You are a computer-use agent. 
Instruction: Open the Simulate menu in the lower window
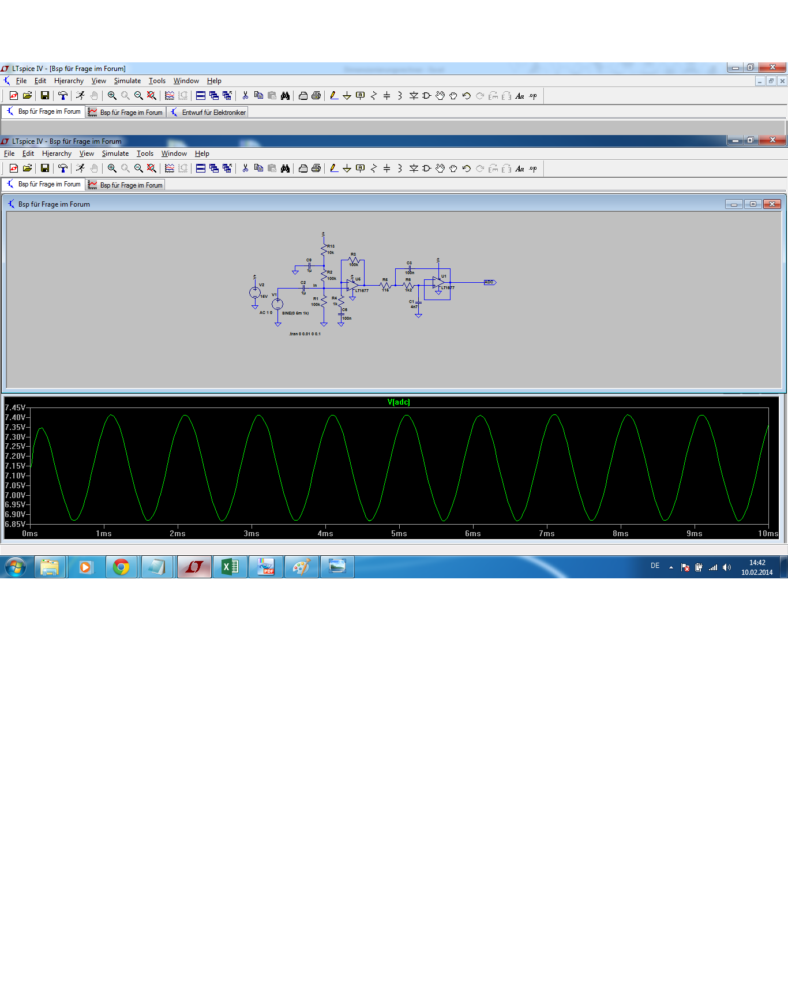115,154
